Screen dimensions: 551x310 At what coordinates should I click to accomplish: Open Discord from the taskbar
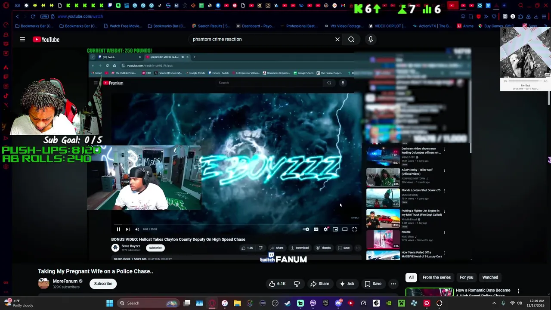pos(338,303)
